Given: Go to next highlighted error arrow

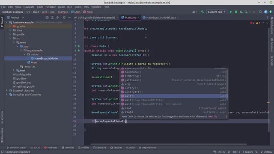Looking at the screenshot, I should [x=267, y=23].
